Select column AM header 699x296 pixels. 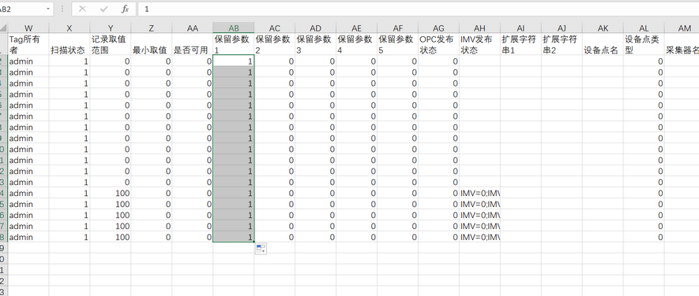(682, 28)
